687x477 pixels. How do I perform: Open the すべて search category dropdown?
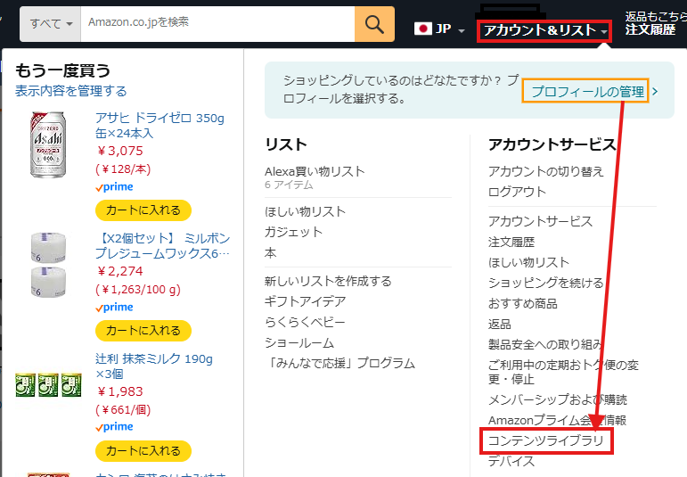coord(52,23)
